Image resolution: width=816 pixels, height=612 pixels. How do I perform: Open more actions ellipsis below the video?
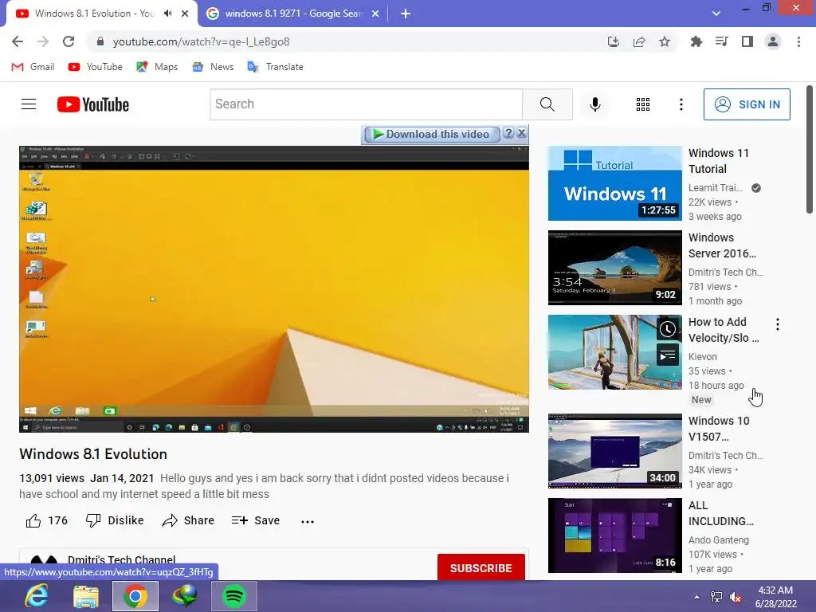[308, 521]
